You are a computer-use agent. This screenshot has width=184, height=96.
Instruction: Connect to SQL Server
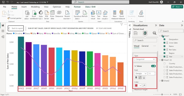[x=47, y=15]
